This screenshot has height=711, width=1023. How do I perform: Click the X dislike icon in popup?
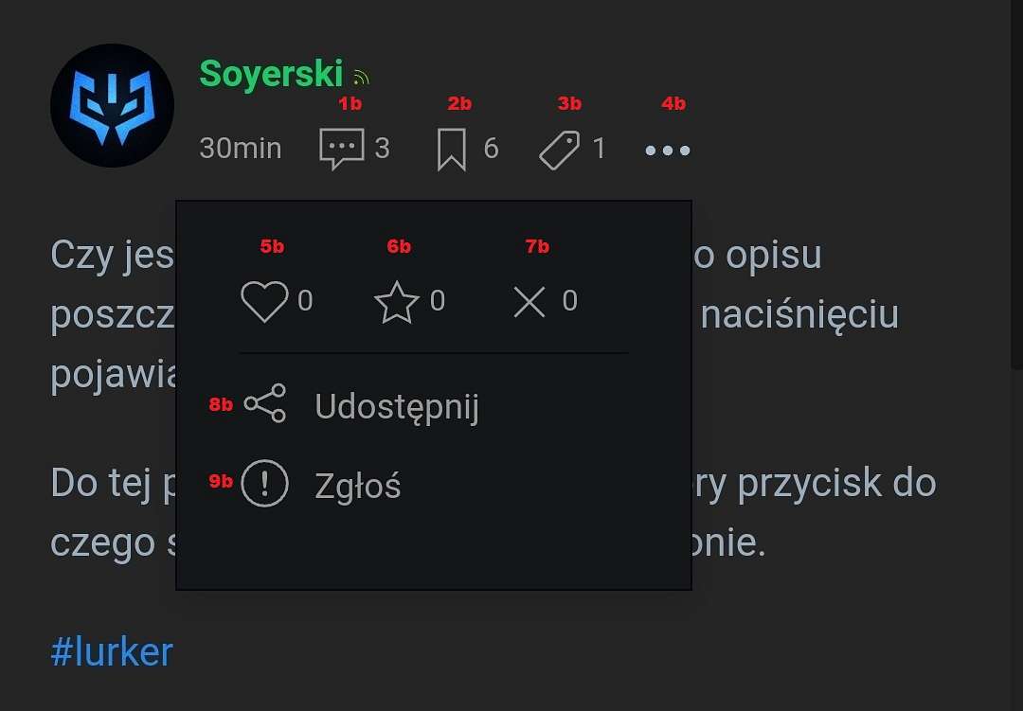pos(529,302)
